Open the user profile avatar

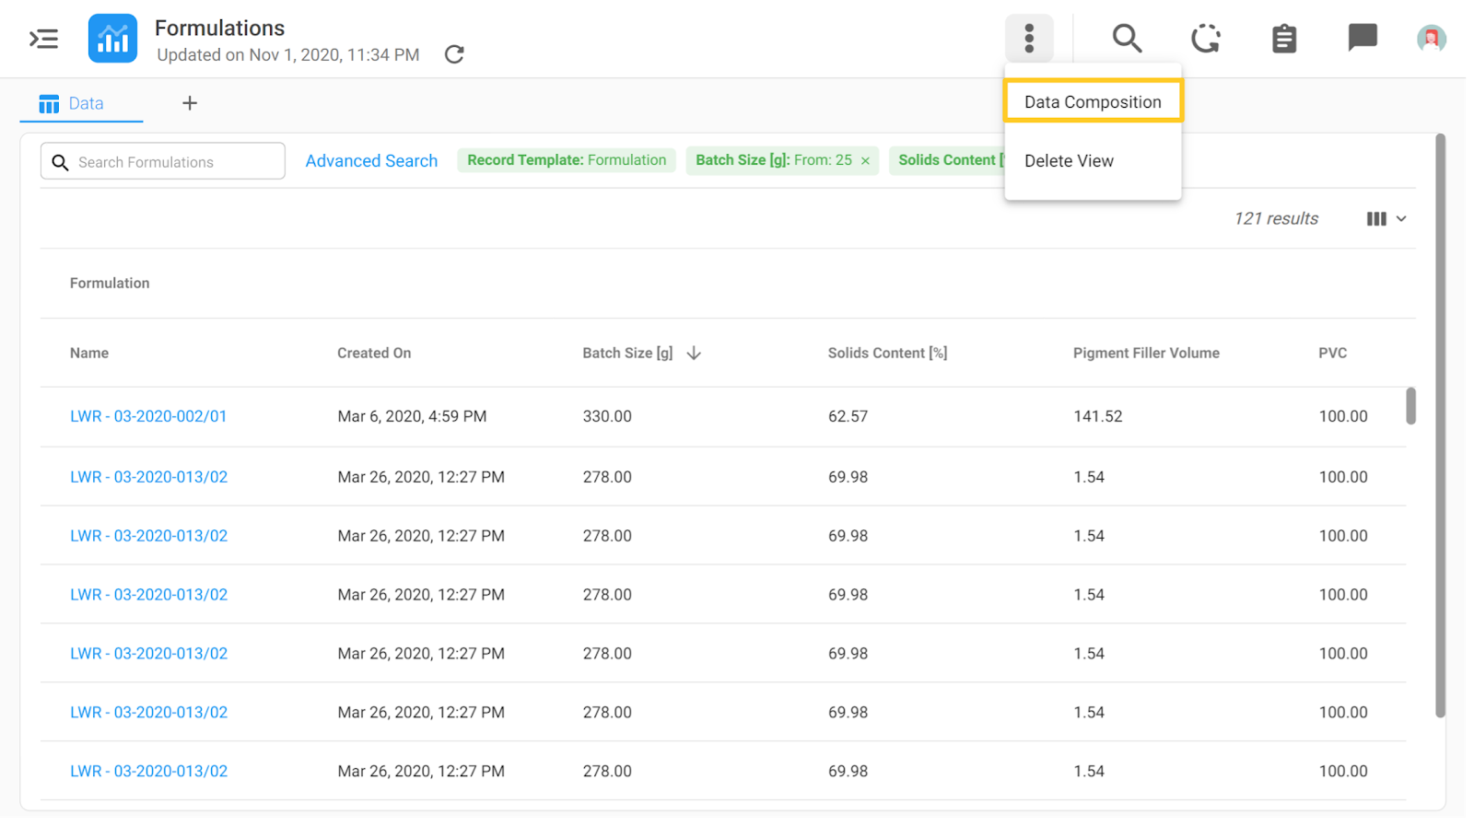coord(1431,39)
